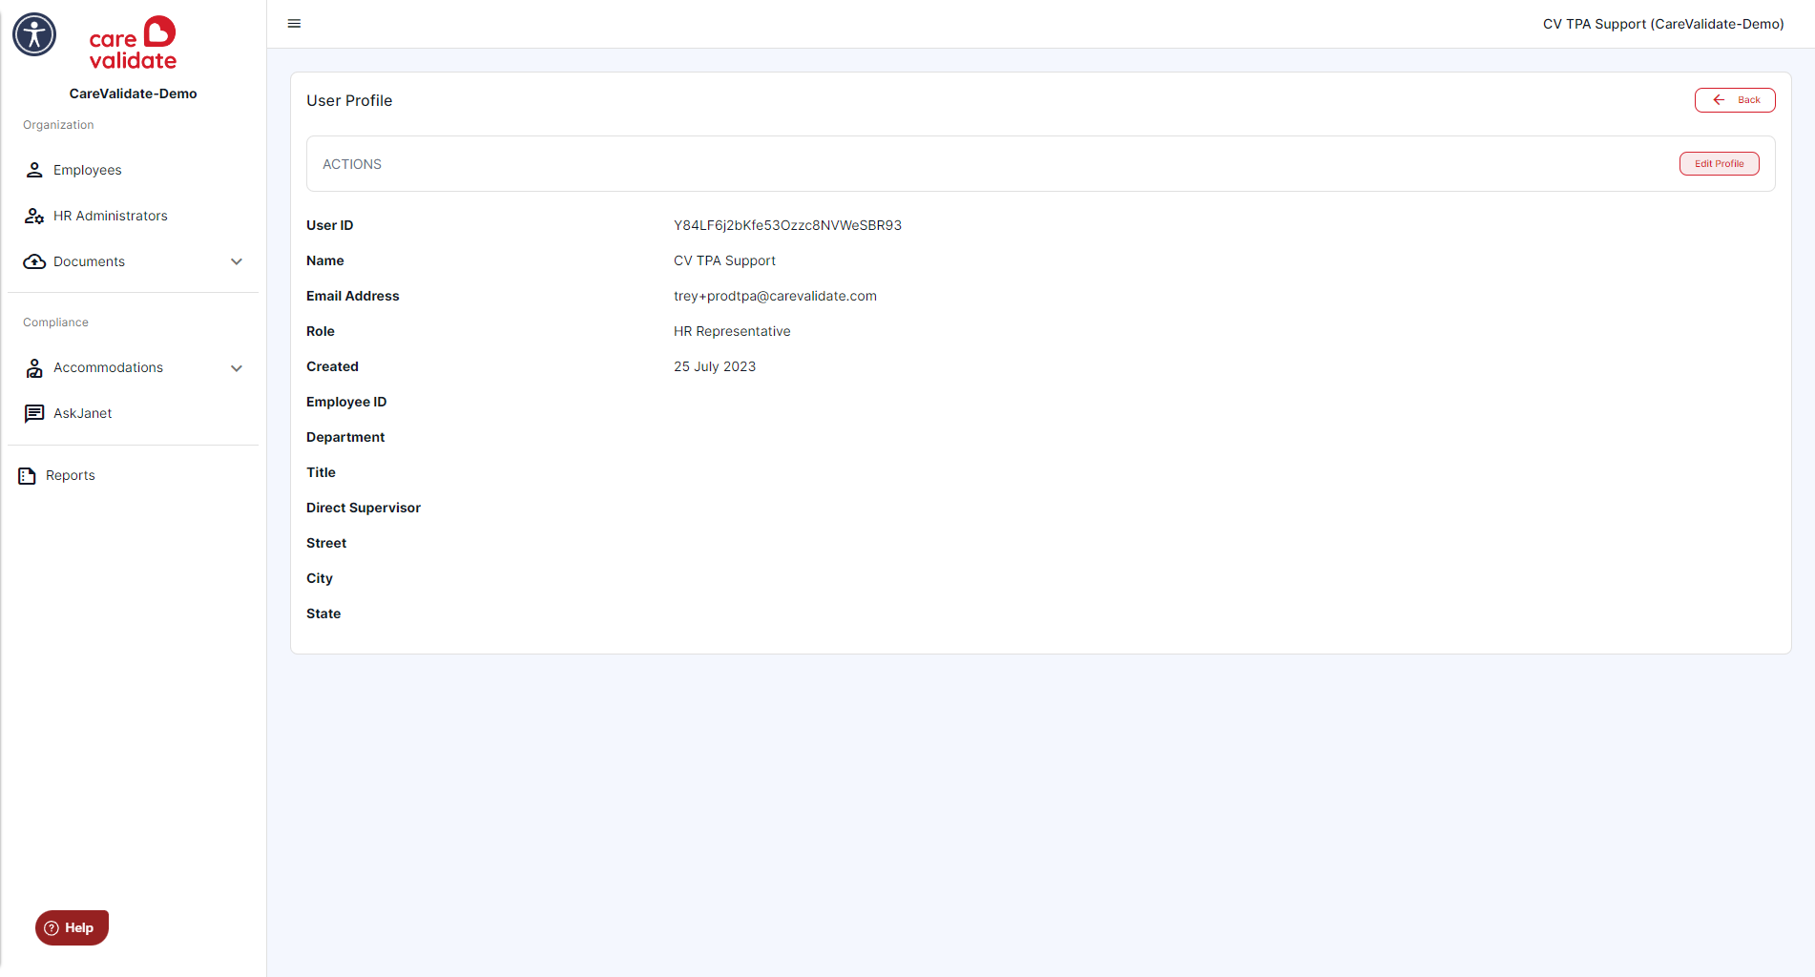The height and width of the screenshot is (977, 1815).
Task: Click the Direct Supervisor label
Action: tap(364, 508)
